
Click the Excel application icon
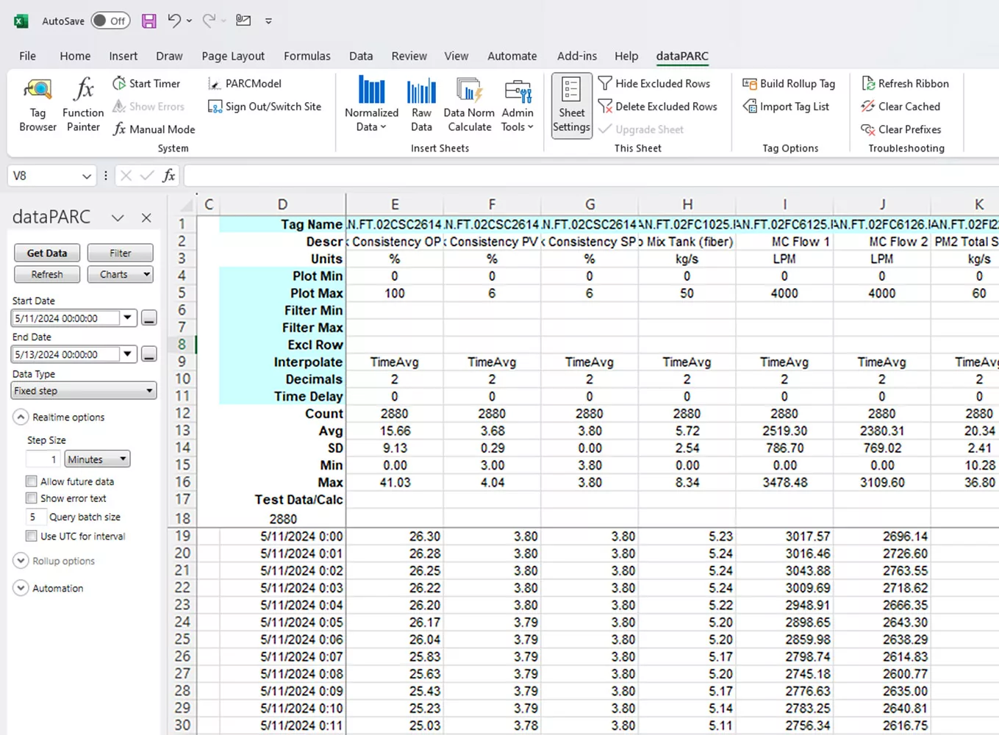(x=21, y=21)
